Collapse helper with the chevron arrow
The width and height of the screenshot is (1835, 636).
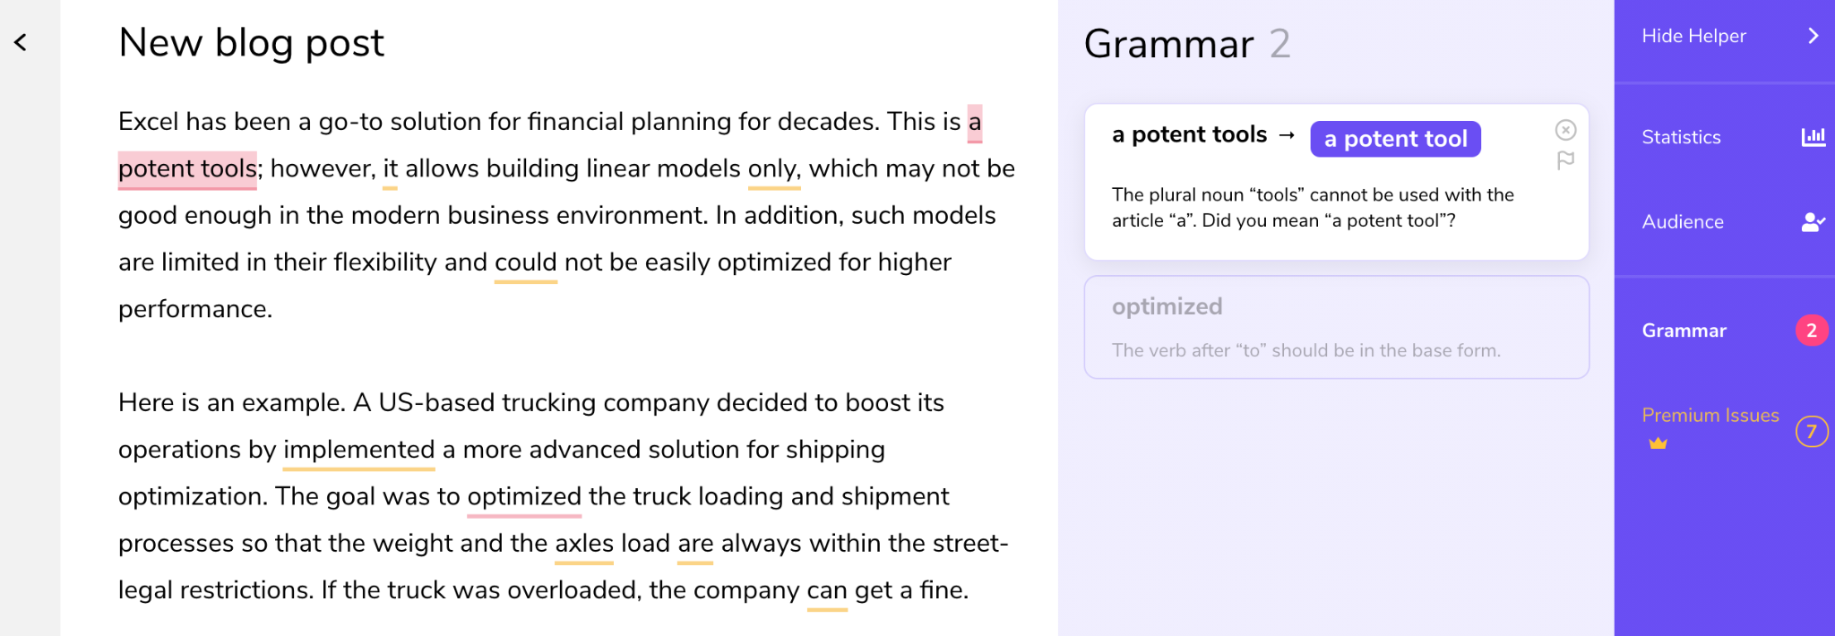1813,36
